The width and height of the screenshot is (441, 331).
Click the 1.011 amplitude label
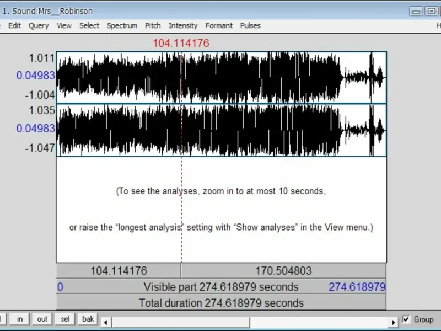click(x=42, y=58)
